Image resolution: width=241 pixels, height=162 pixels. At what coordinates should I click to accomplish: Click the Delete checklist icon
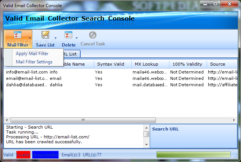tap(69, 35)
